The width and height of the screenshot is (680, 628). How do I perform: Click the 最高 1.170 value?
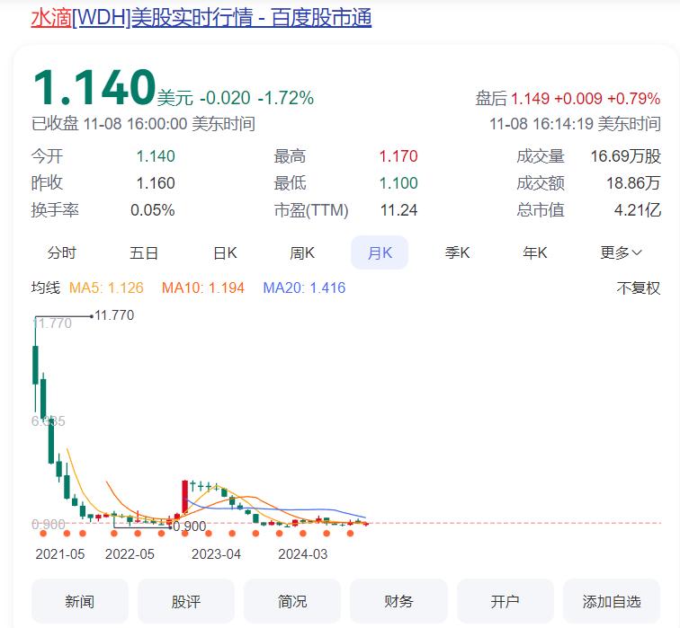pyautogui.click(x=398, y=156)
